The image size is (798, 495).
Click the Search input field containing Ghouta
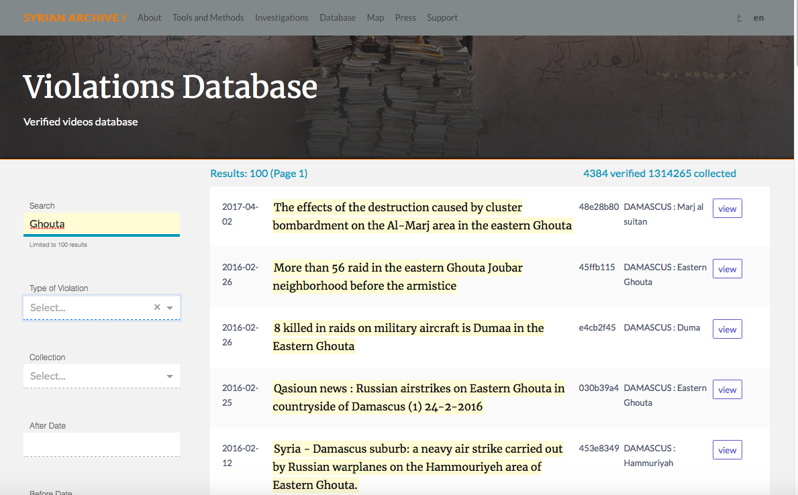pos(101,224)
